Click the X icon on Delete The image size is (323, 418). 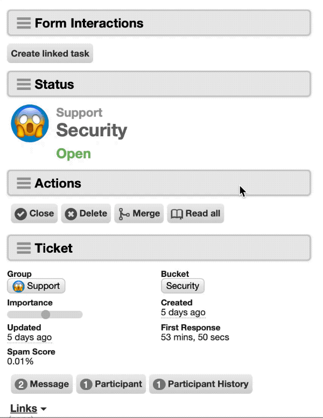pos(71,214)
